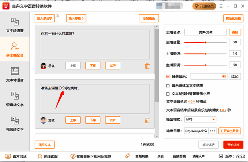Click the 输出目录 path field
Image resolution: width=248 pixels, height=162 pixels.
[x=196, y=131]
